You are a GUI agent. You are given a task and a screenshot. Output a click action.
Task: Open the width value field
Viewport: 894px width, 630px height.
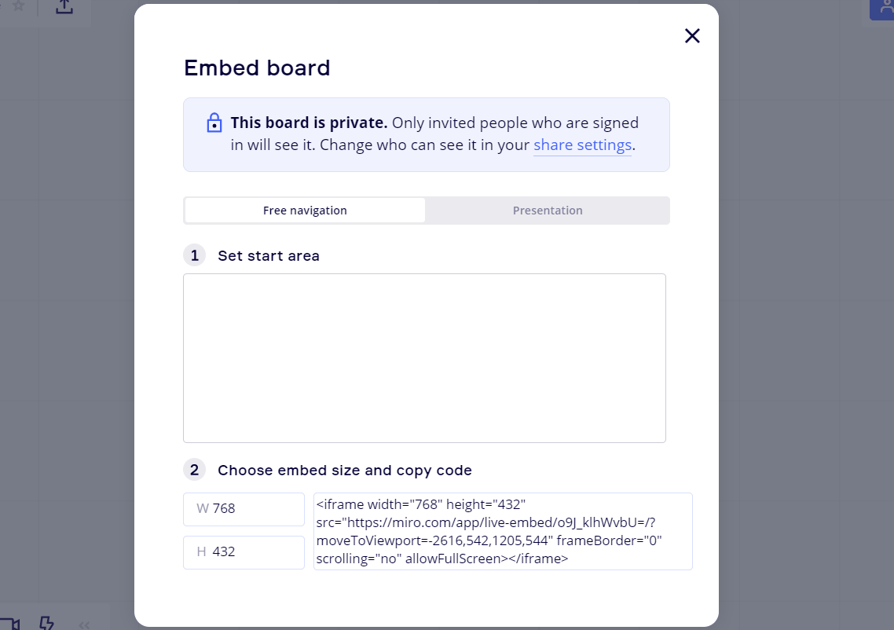pyautogui.click(x=244, y=509)
